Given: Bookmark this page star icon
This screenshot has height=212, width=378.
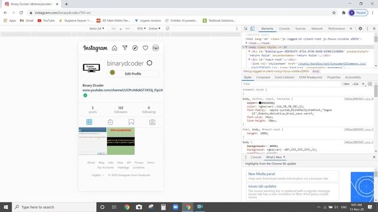Looking at the screenshot, I should [x=334, y=13].
